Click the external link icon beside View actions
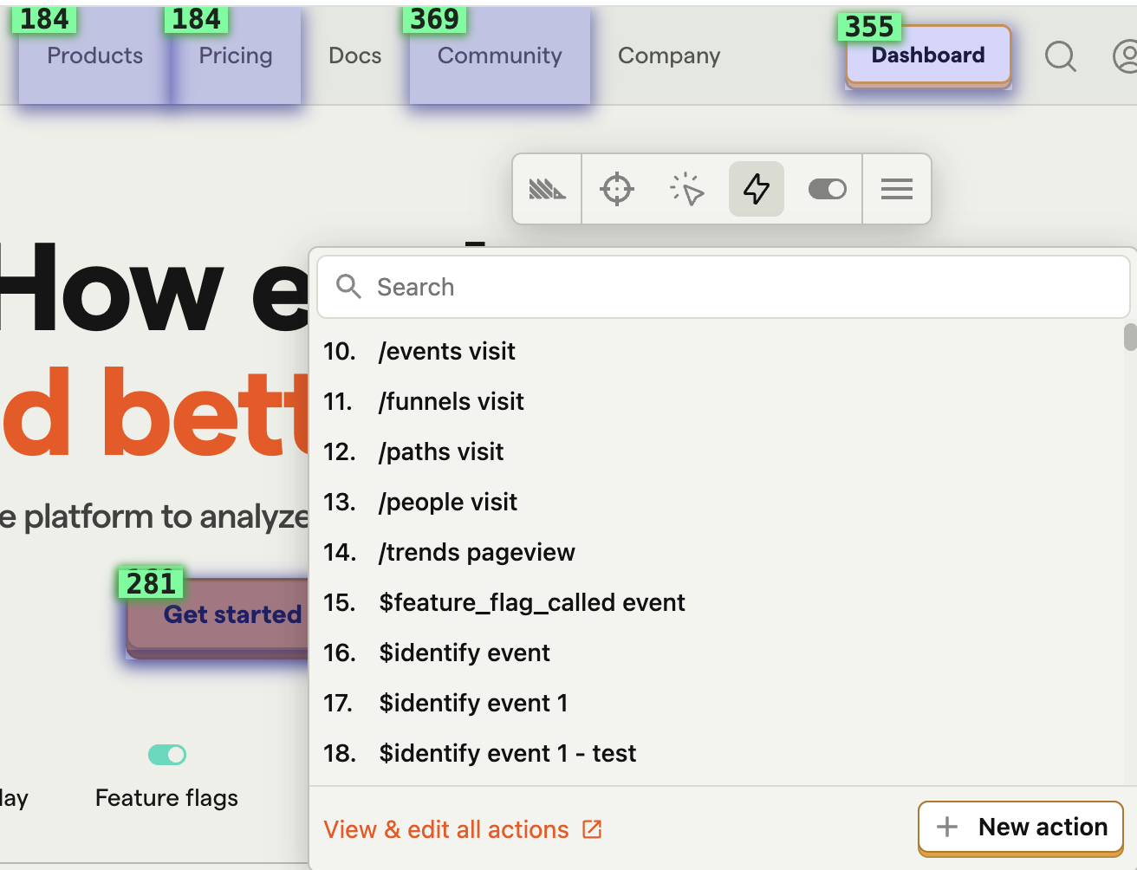1137x870 pixels. coord(592,829)
